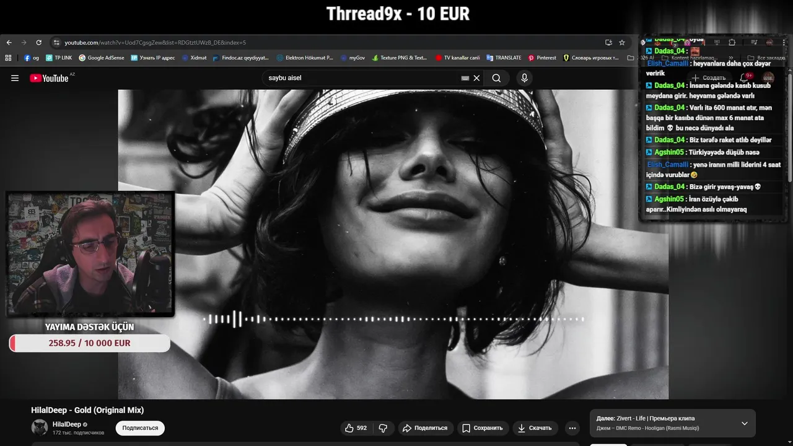Image resolution: width=793 pixels, height=446 pixels.
Task: Go back using the browser back arrow
Action: pyautogui.click(x=9, y=43)
